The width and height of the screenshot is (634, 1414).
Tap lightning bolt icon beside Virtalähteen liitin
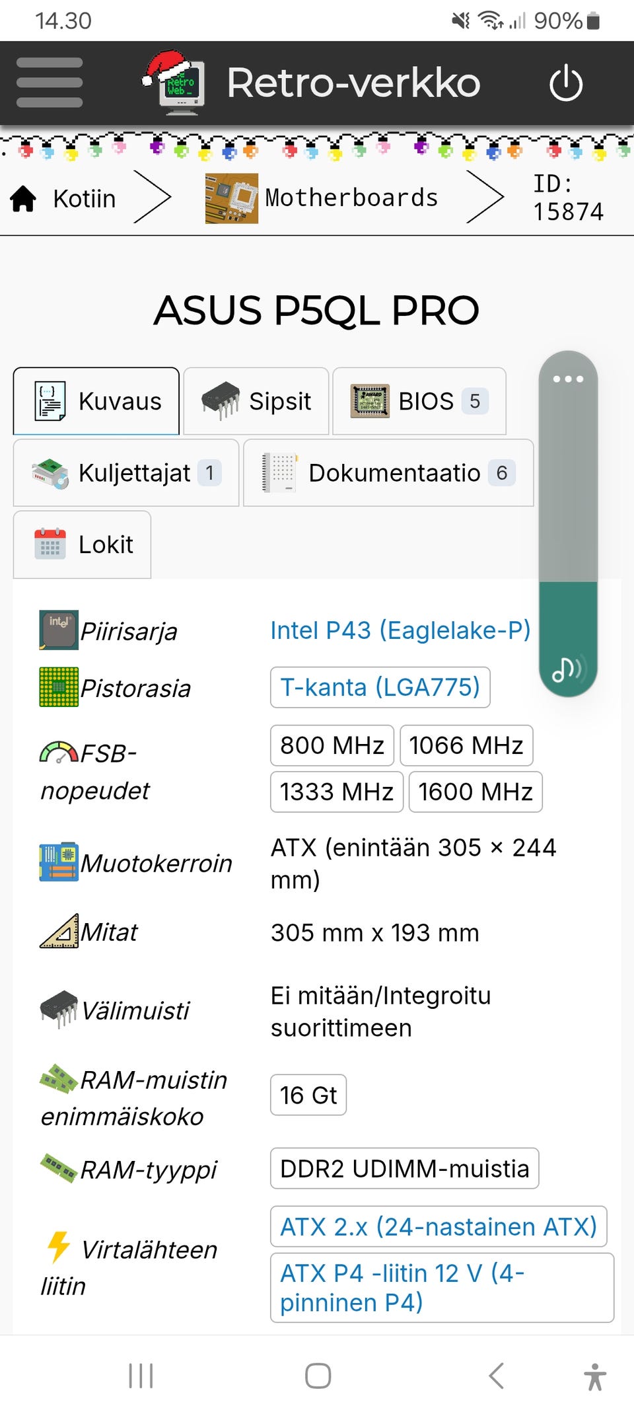tap(59, 1247)
